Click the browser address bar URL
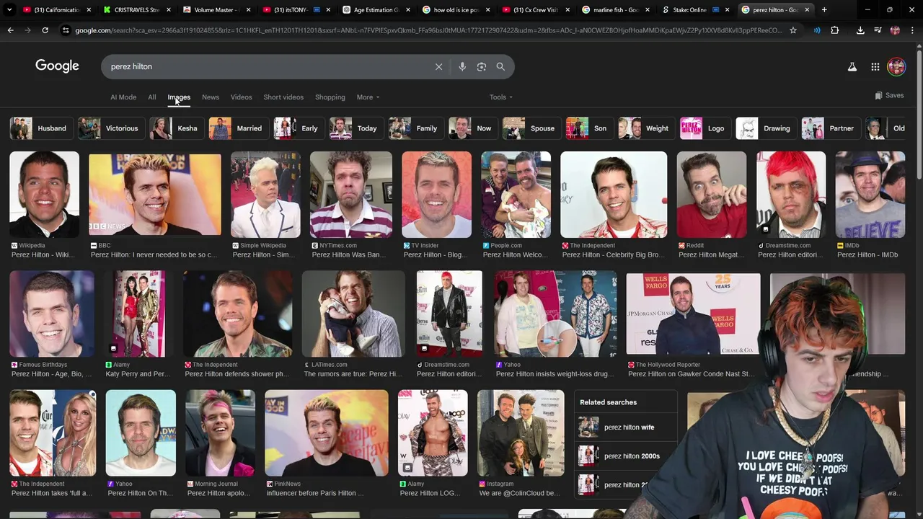 pos(428,30)
